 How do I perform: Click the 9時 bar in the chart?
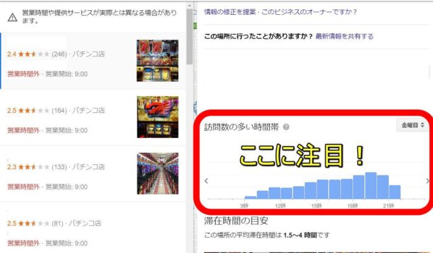coord(250,198)
